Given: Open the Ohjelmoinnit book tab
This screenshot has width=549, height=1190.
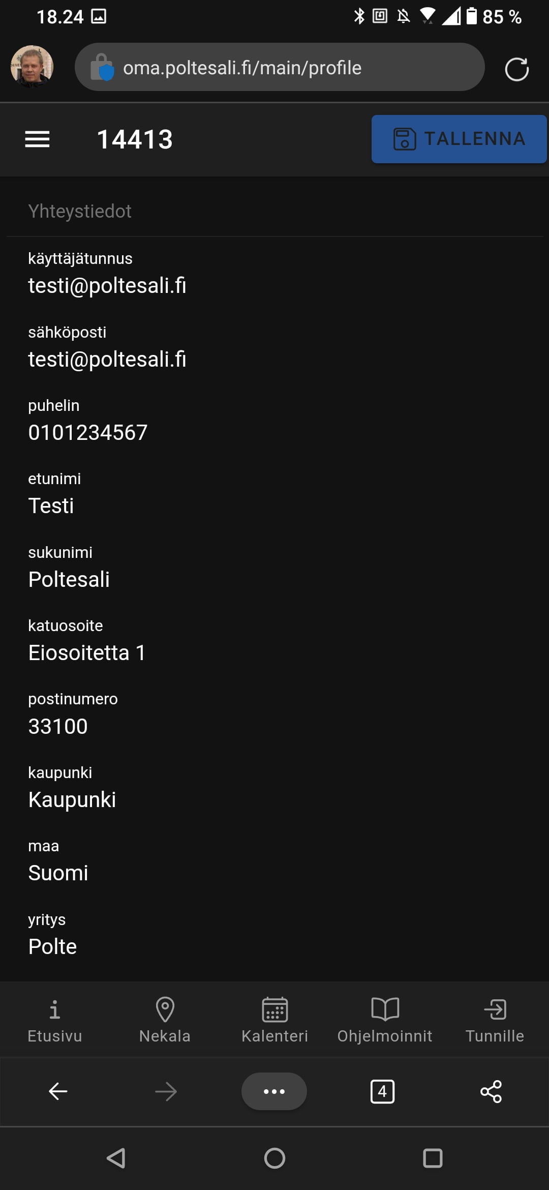Looking at the screenshot, I should coord(385,1020).
